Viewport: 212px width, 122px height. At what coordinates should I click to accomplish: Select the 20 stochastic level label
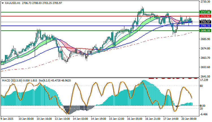point(201,109)
